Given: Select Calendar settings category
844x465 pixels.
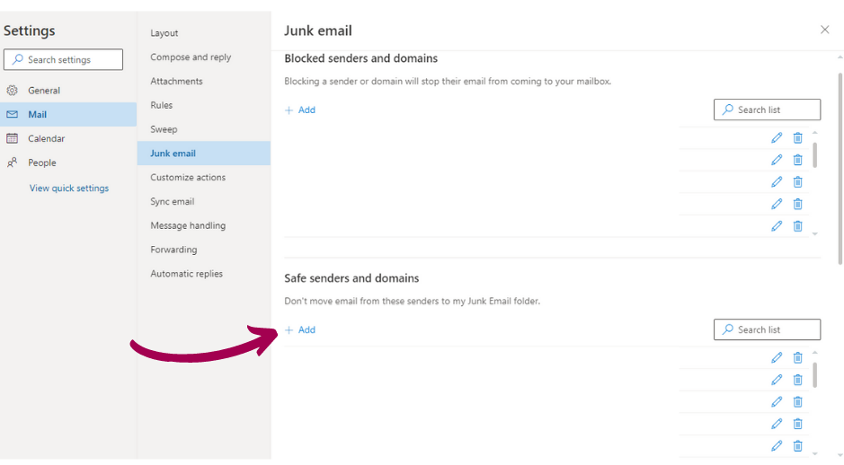Looking at the screenshot, I should [68, 138].
